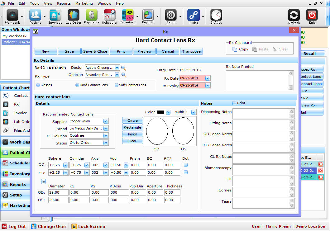
Task: Click the black Color swatch
Action: 161,112
